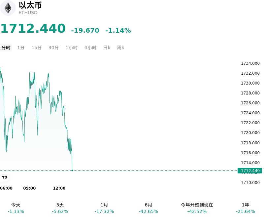Viewport: 264px width, 218px height.
Task: Open the TradingView logo badge
Action: click(4, 177)
